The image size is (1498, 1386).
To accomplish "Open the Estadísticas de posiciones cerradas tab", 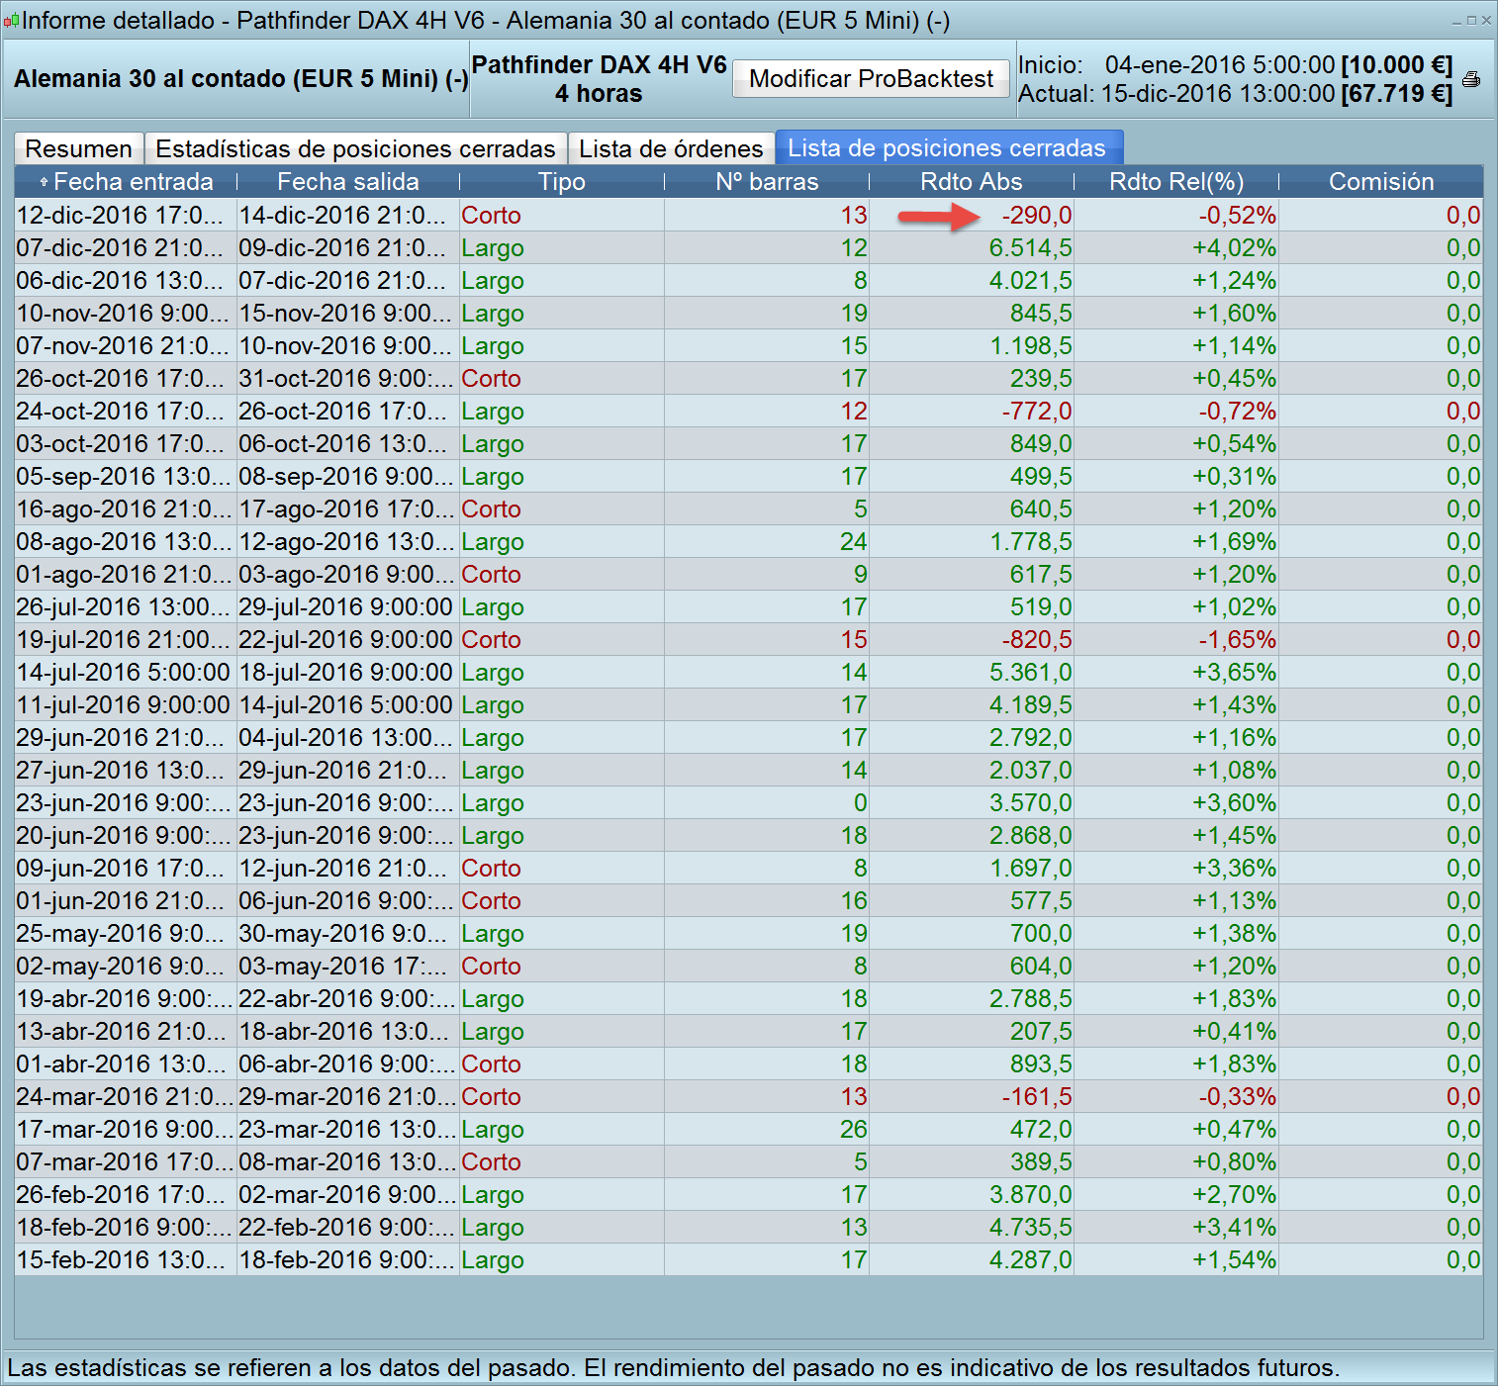I will [x=356, y=148].
